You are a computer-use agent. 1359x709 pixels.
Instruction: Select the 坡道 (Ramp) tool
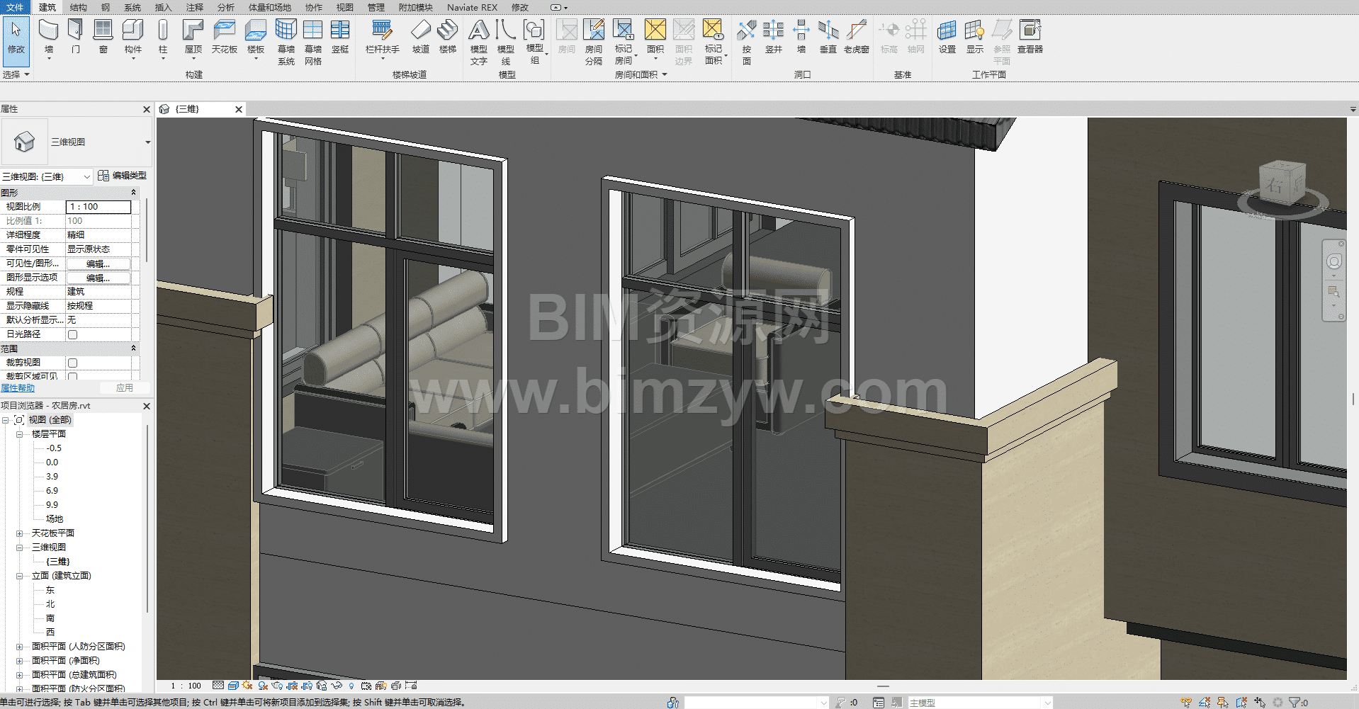421,37
